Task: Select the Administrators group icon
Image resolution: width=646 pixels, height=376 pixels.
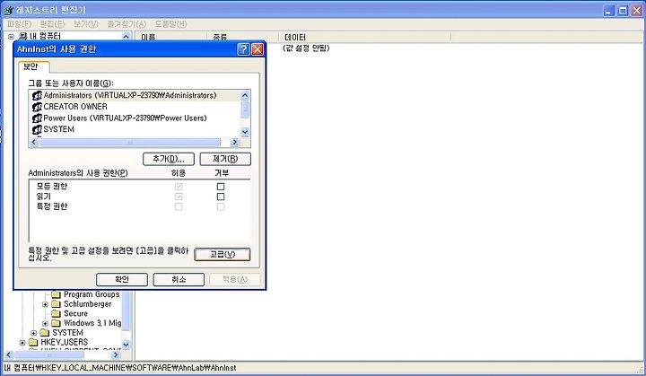Action: click(37, 96)
